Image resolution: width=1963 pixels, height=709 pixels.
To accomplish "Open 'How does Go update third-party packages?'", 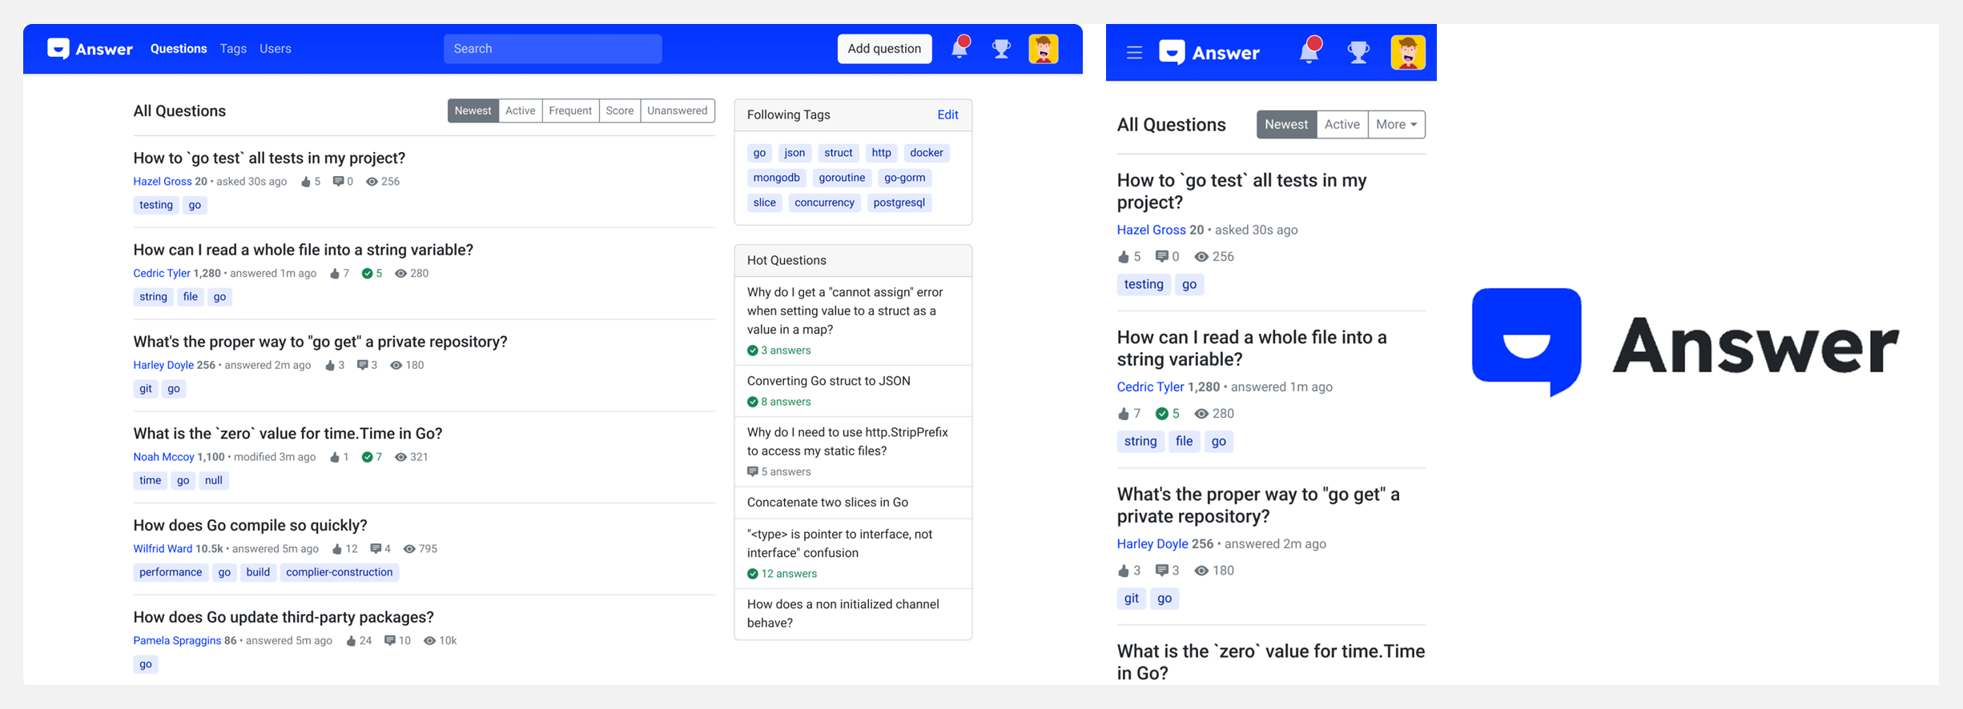I will [284, 618].
